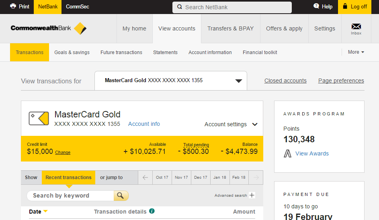Expand Account settings chevron
This screenshot has width=379, height=220.
(x=255, y=124)
